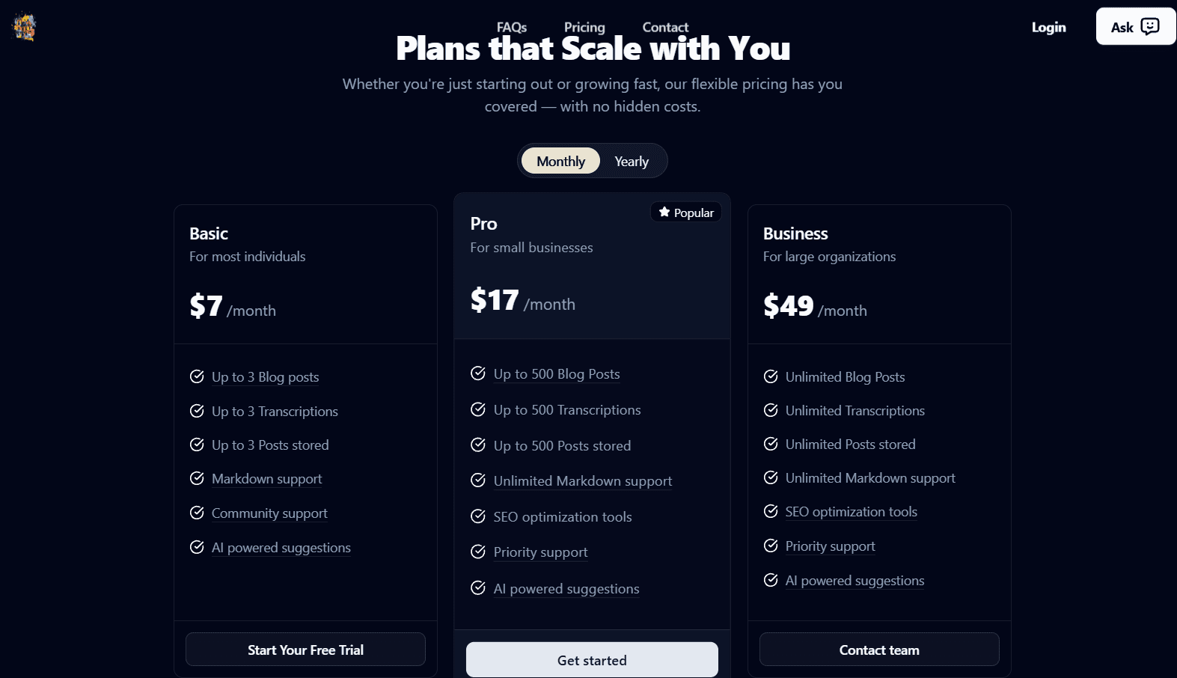
Task: Click the Contact team button
Action: pyautogui.click(x=879, y=650)
